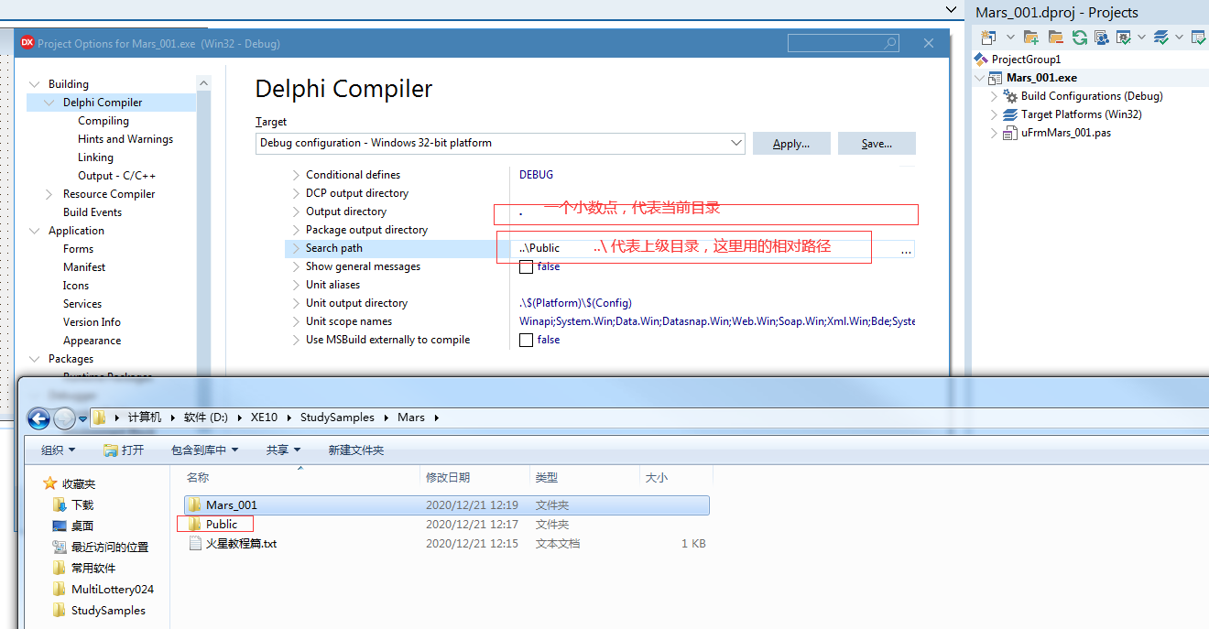The height and width of the screenshot is (629, 1209).
Task: Select Build Events in options tree
Action: 93,212
